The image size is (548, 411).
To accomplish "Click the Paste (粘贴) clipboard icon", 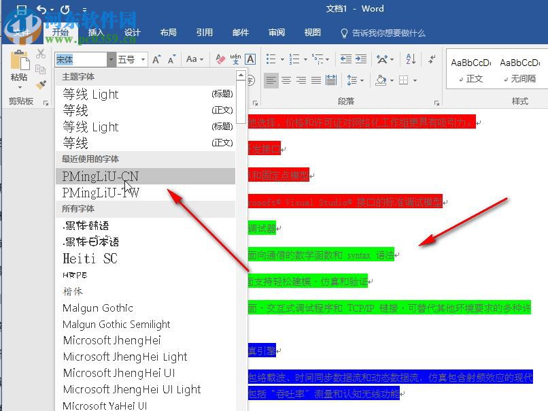I will click(x=20, y=61).
